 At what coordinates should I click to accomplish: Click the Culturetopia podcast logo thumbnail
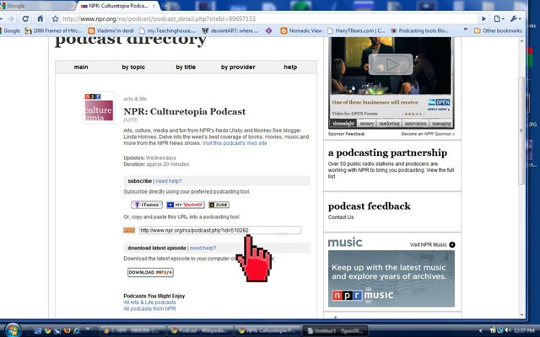pyautogui.click(x=99, y=107)
